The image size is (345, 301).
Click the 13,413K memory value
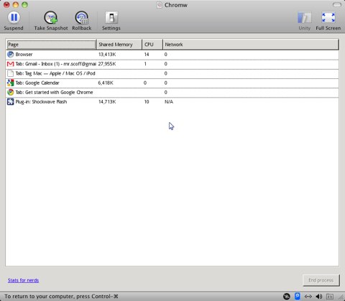107,55
